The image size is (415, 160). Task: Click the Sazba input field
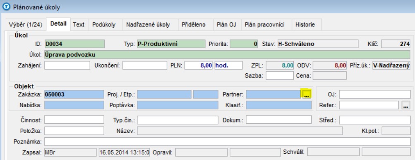click(x=280, y=75)
